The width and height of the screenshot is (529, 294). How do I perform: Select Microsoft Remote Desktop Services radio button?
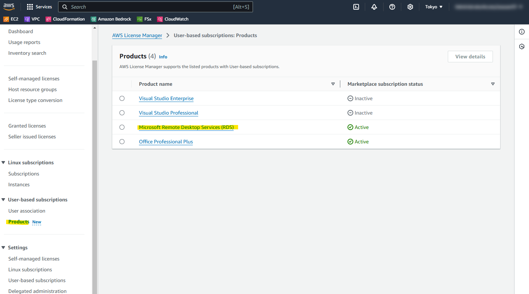pyautogui.click(x=122, y=127)
